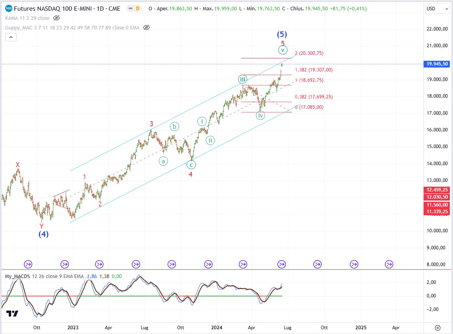Click the TradingView logo
Image resolution: width=453 pixels, height=334 pixels.
pyautogui.click(x=12, y=313)
